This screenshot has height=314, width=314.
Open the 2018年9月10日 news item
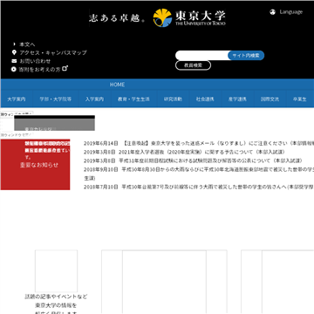(x=199, y=174)
